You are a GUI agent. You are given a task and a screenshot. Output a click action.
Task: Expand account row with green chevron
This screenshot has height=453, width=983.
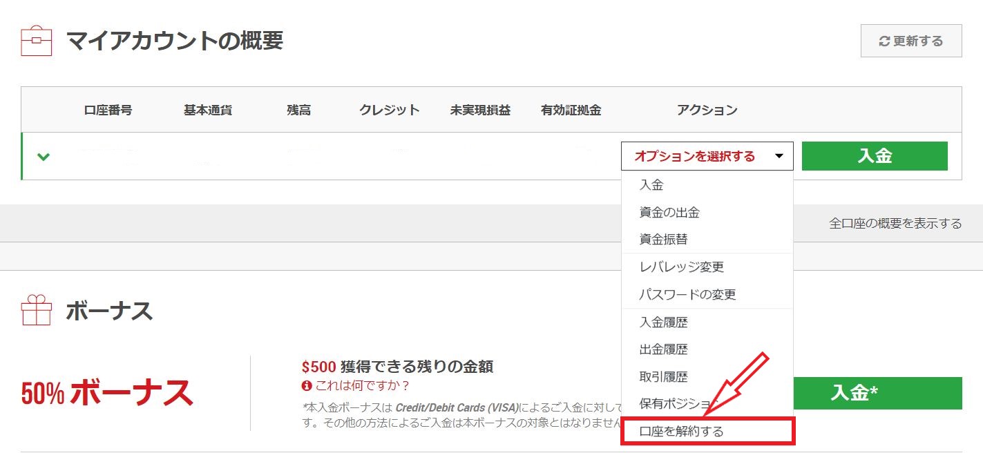pos(44,157)
